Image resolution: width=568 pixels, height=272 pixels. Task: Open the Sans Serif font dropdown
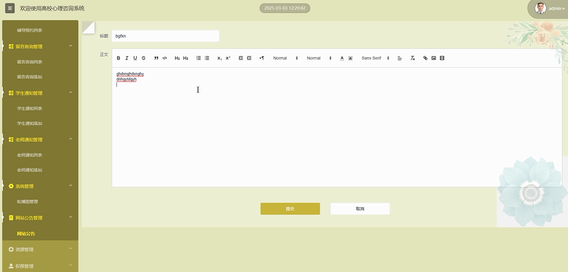point(375,58)
